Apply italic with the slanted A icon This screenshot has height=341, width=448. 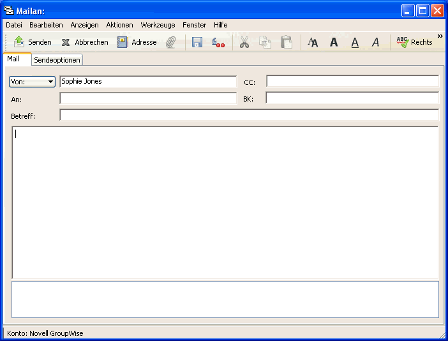375,42
